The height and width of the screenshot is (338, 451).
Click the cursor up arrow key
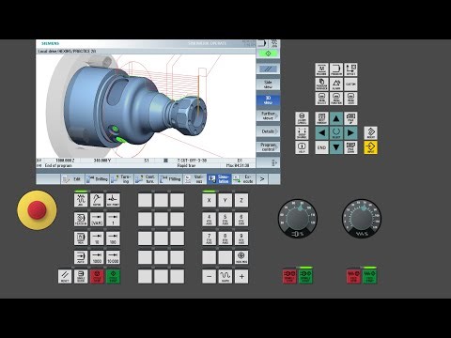(336, 118)
